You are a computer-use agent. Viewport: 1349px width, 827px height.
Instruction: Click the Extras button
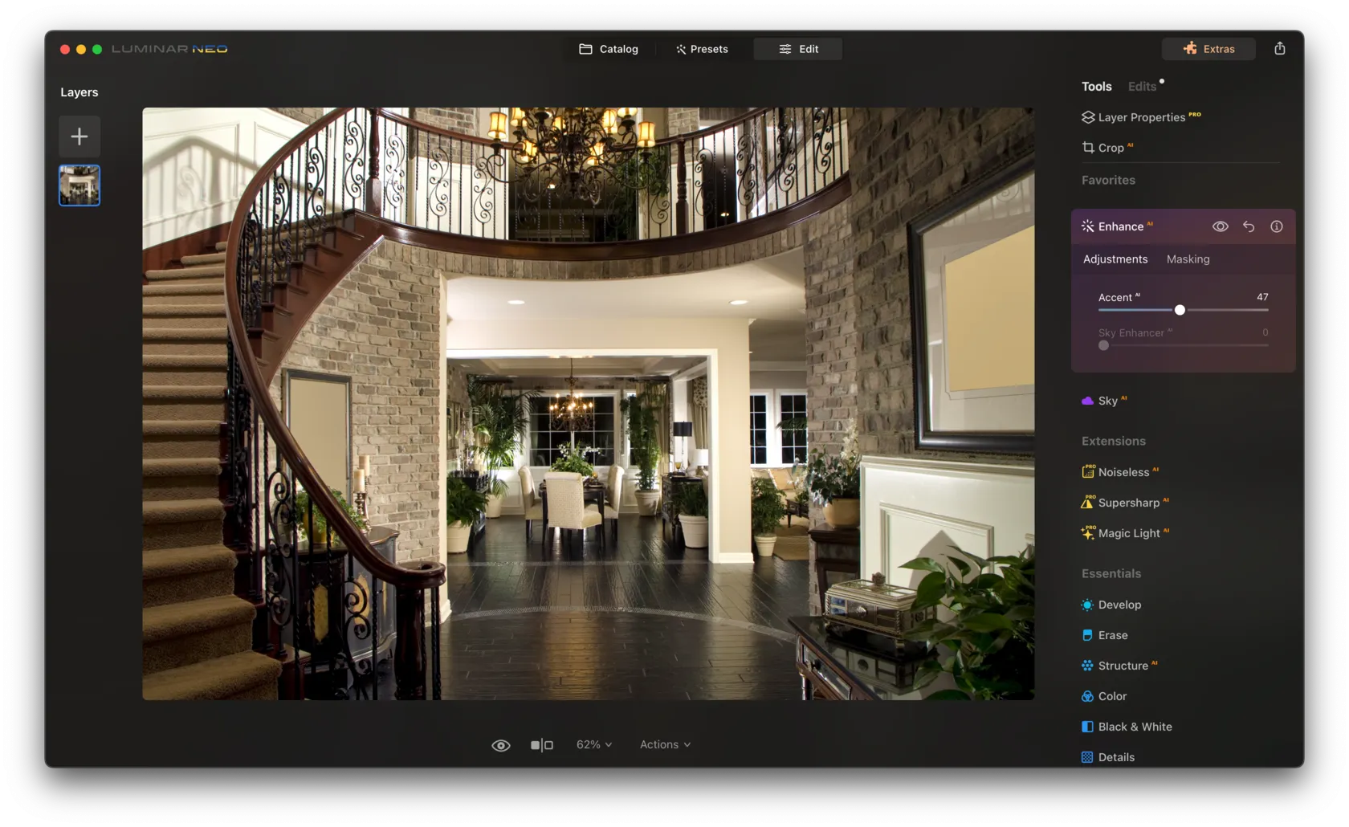click(1208, 49)
